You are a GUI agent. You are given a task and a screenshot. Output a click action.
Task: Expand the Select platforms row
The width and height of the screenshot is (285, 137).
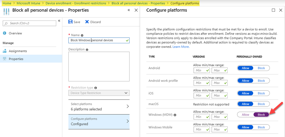point(99,107)
